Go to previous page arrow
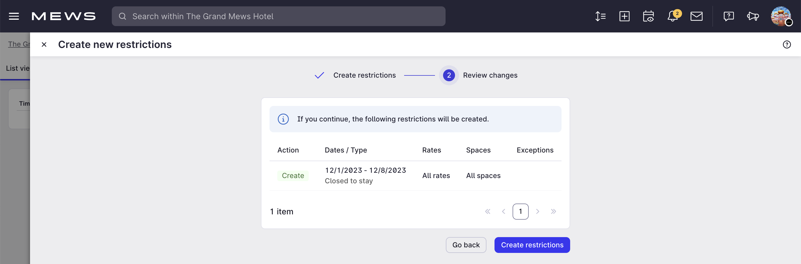 [503, 211]
